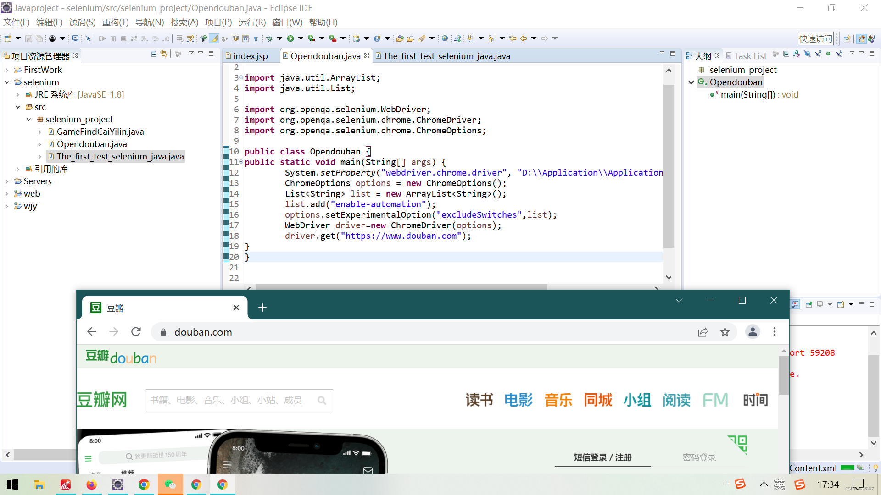Image resolution: width=881 pixels, height=495 pixels.
Task: Switch to the index.jsp editor tab
Action: pos(250,56)
